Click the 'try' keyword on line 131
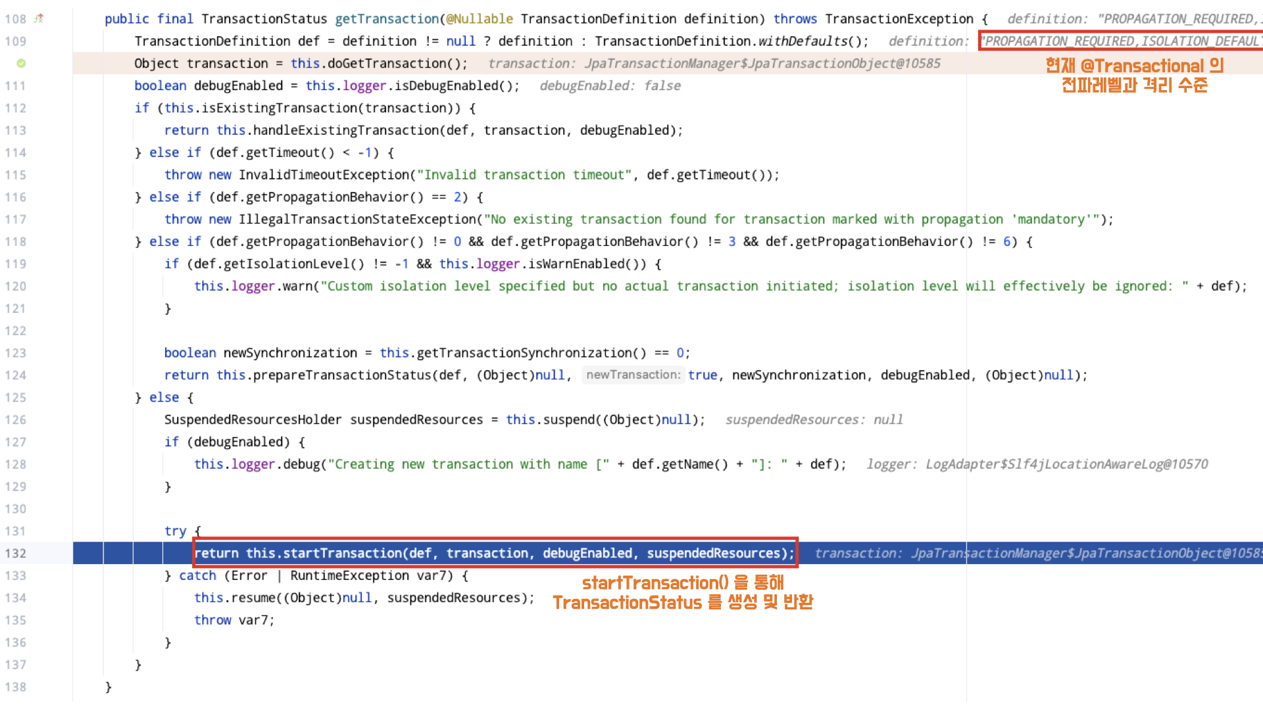This screenshot has width=1263, height=710. coord(175,531)
